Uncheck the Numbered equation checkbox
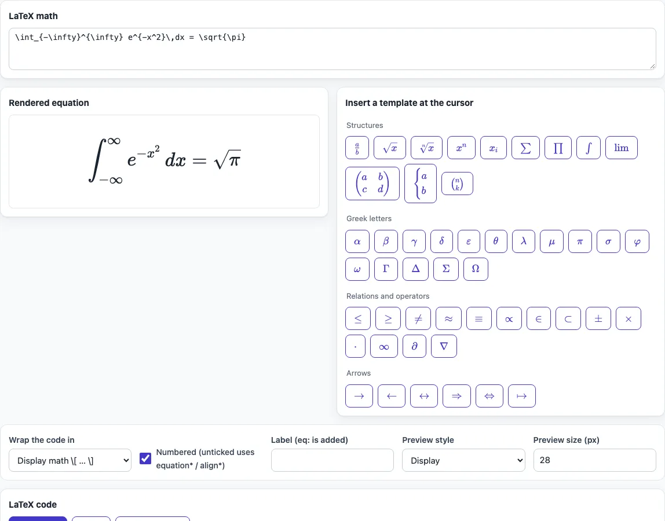Viewport: 665px width, 521px height. tap(145, 458)
